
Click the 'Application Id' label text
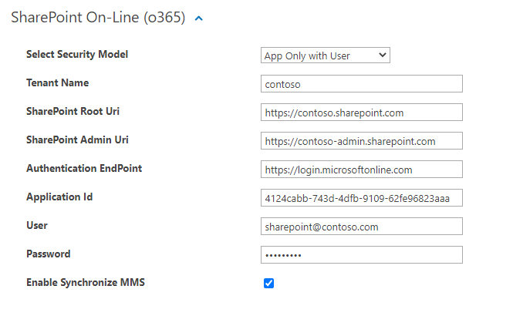pyautogui.click(x=59, y=197)
